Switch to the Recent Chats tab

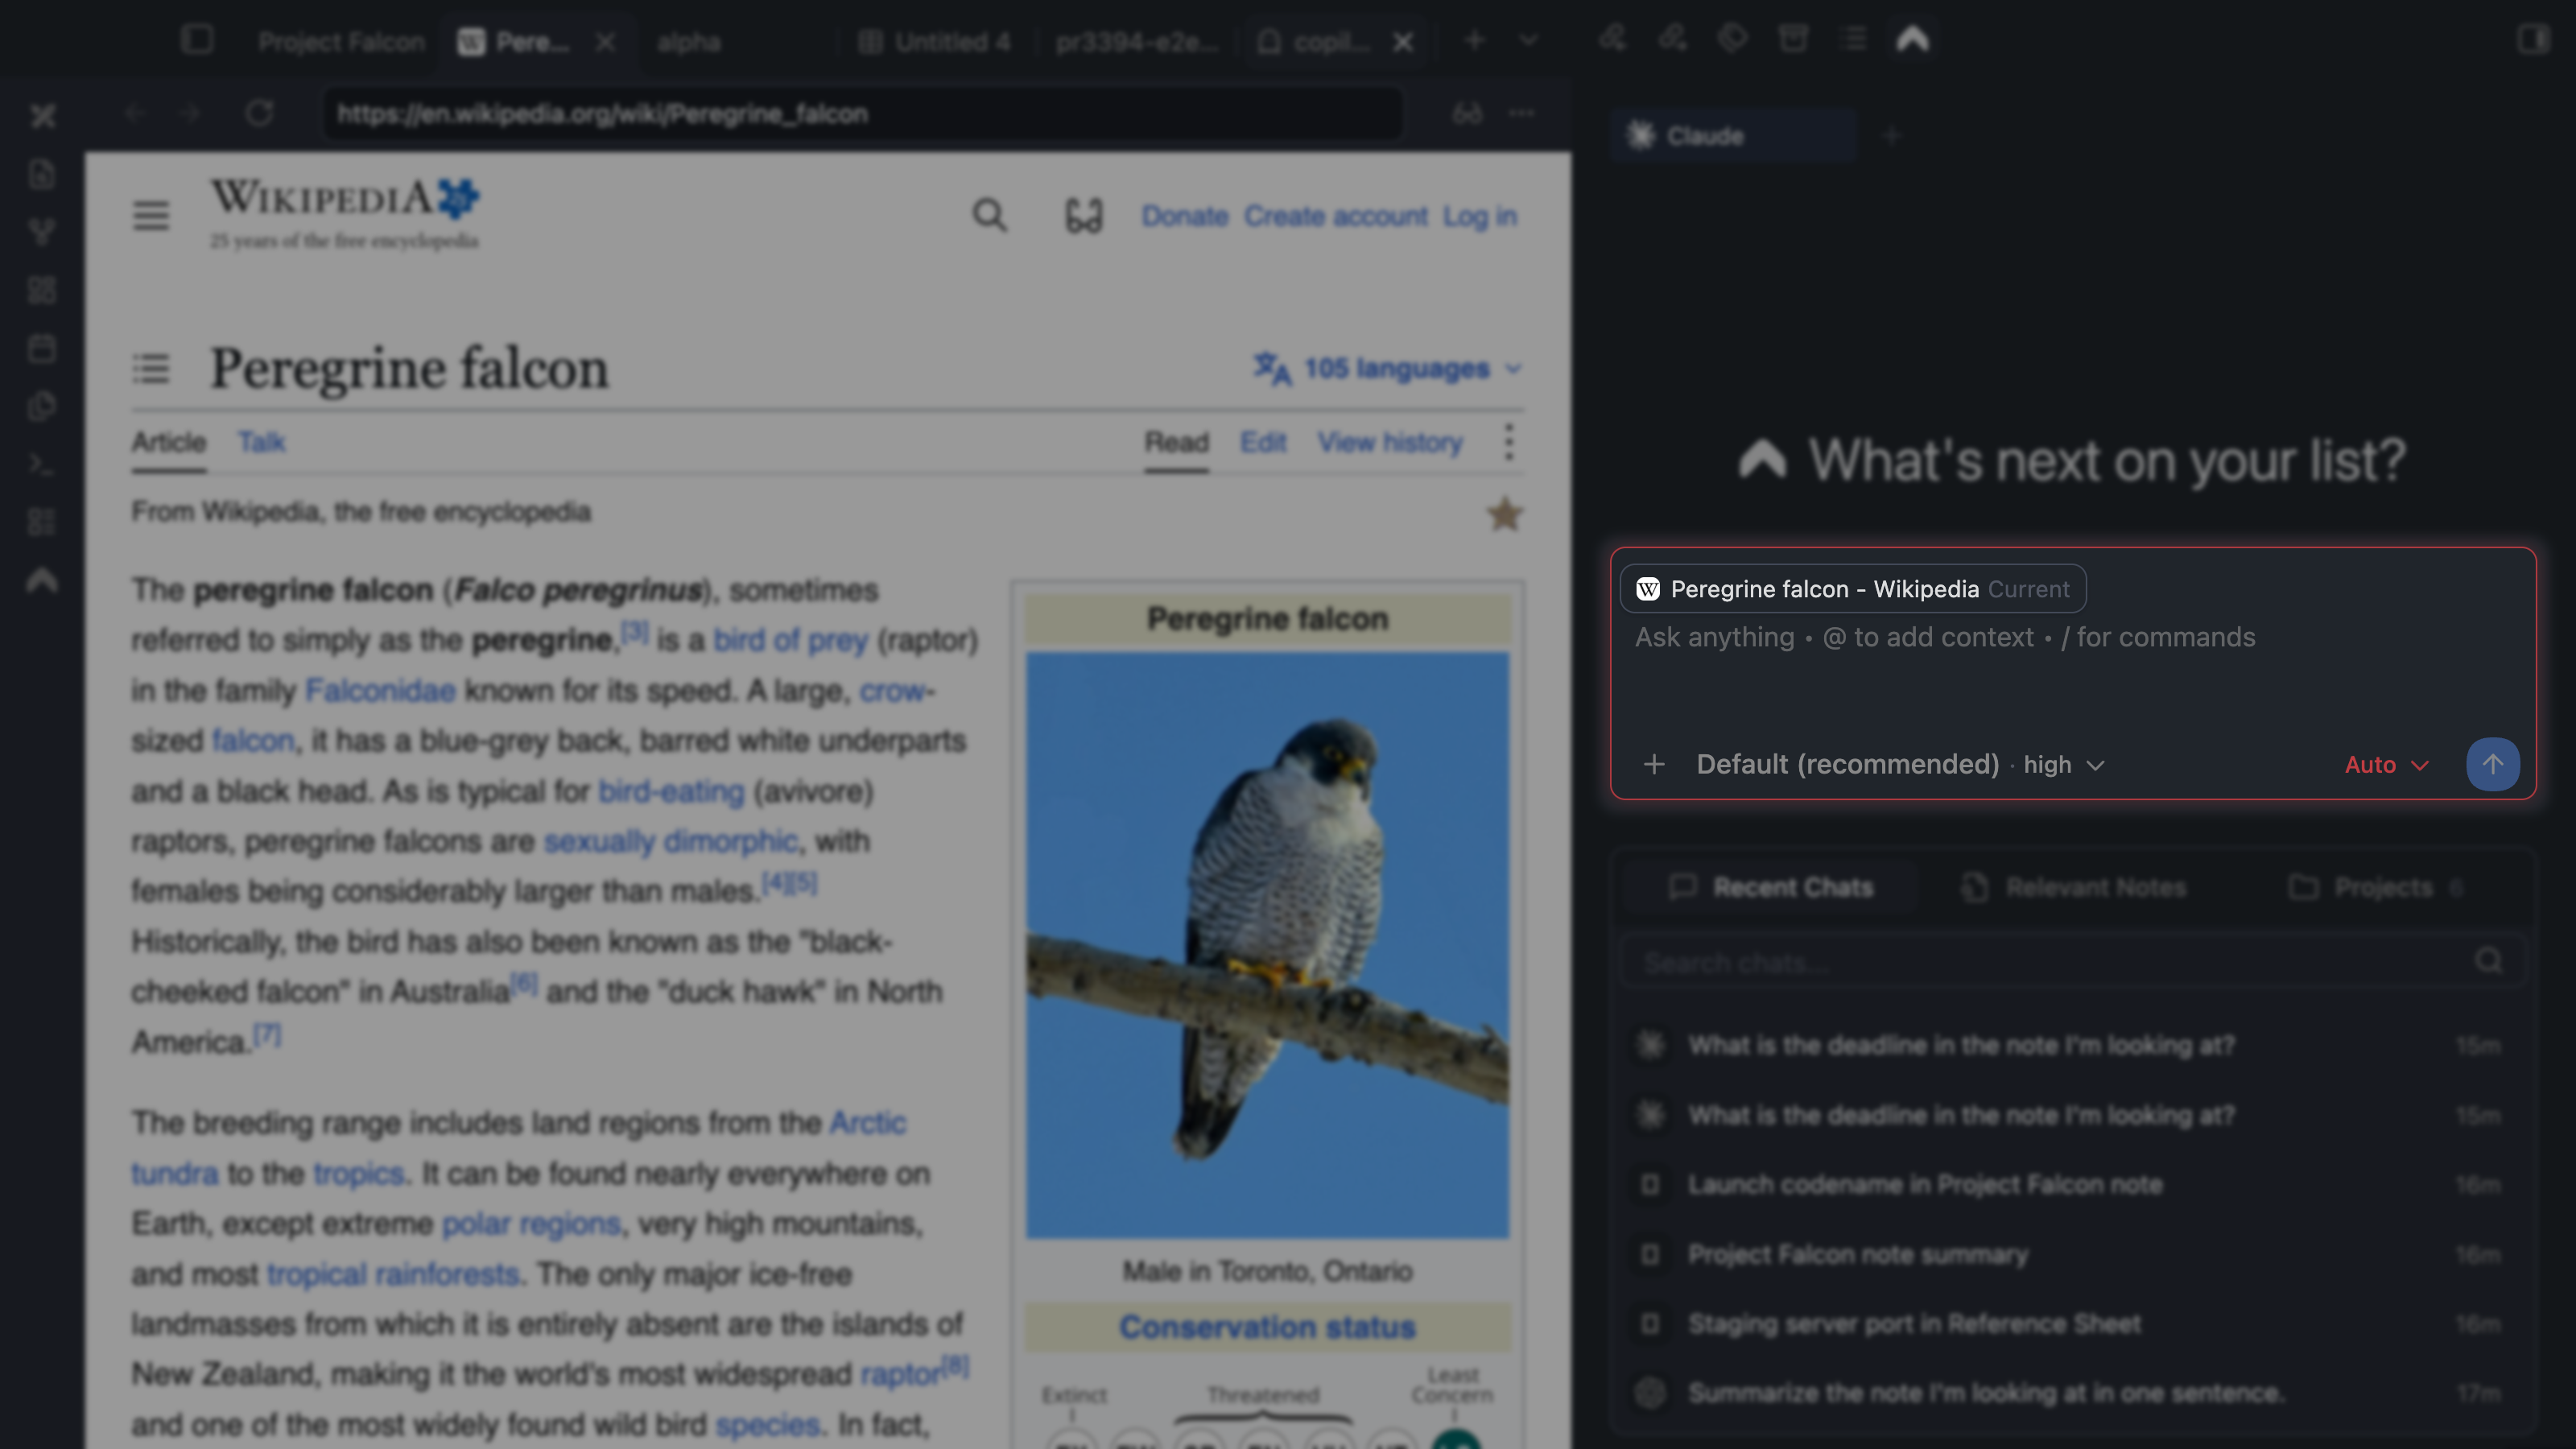point(1772,887)
